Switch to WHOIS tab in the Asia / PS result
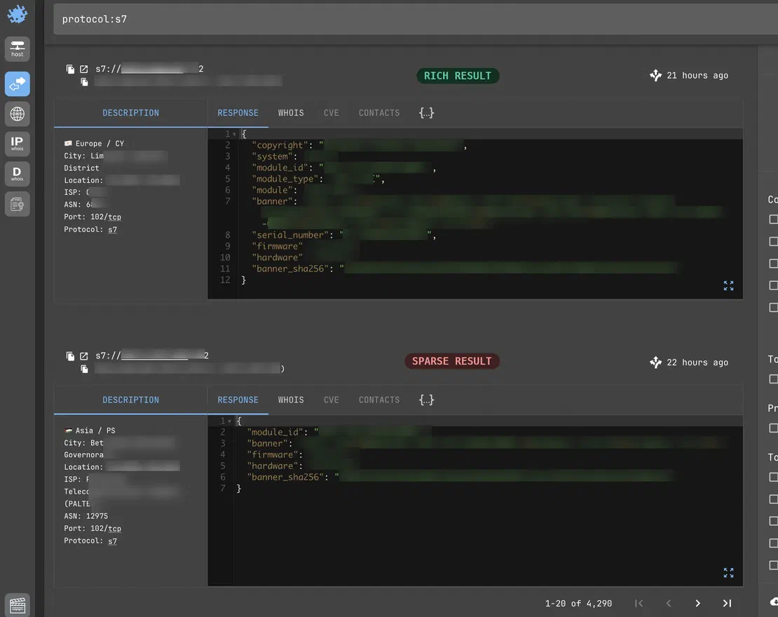The image size is (778, 617). click(291, 400)
